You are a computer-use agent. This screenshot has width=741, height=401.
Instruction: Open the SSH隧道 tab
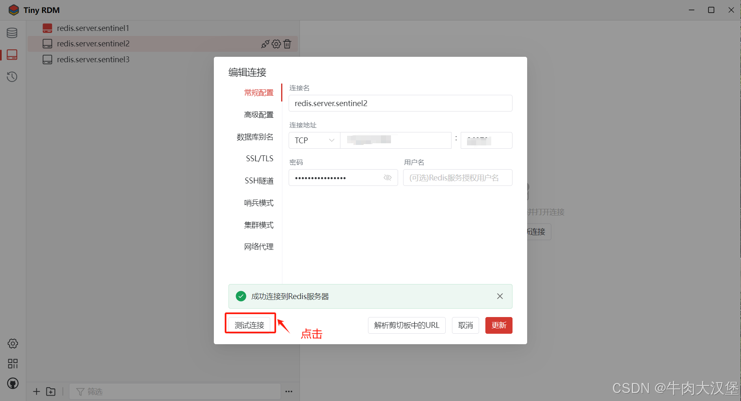[259, 181]
